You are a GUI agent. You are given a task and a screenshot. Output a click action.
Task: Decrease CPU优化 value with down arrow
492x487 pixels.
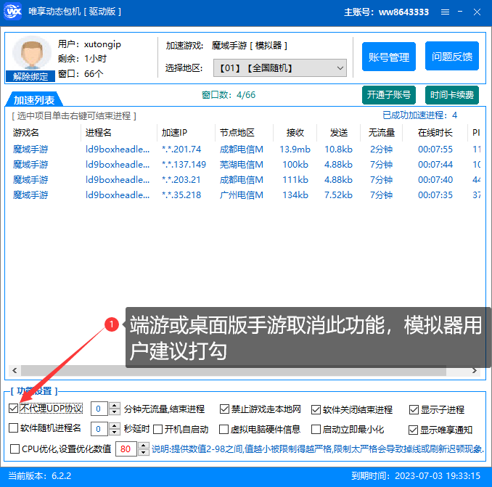point(144,452)
